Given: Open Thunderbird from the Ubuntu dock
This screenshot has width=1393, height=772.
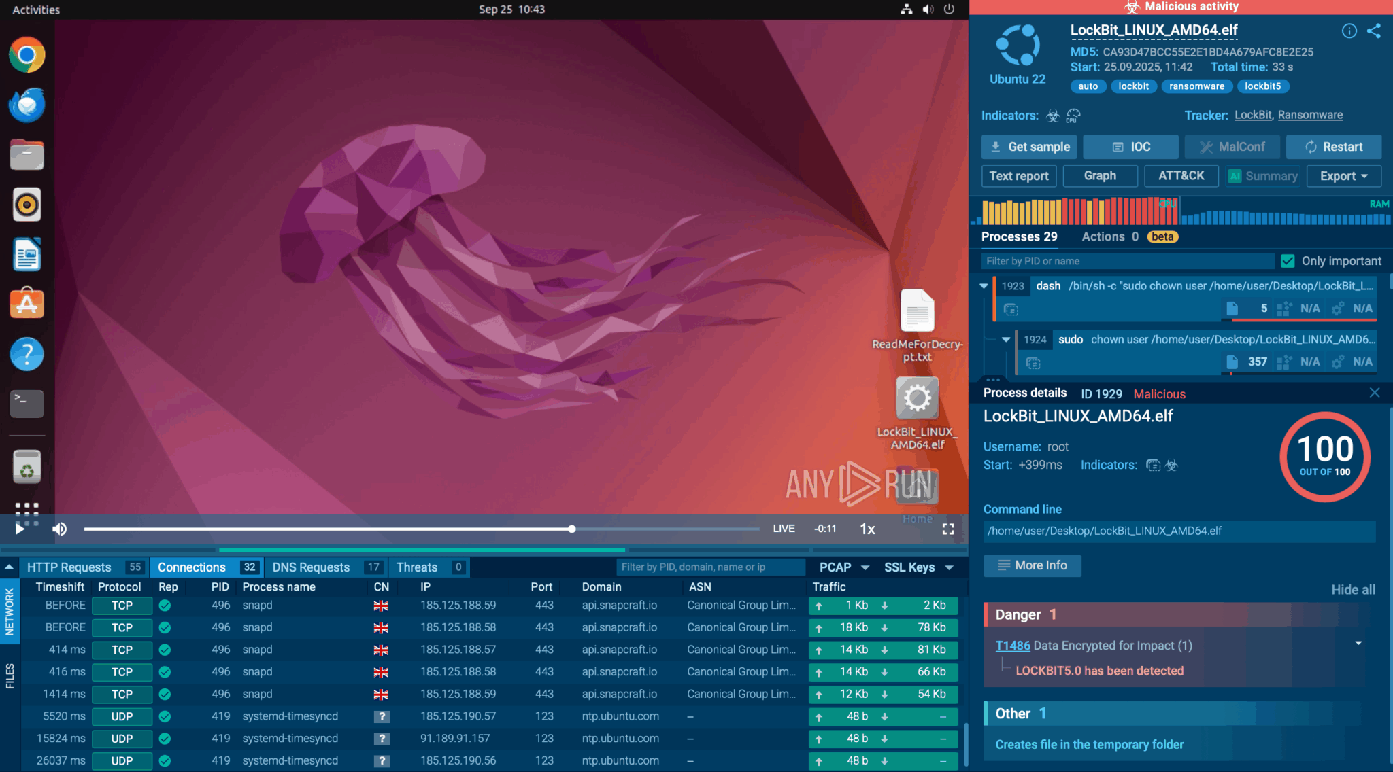Looking at the screenshot, I should [27, 105].
